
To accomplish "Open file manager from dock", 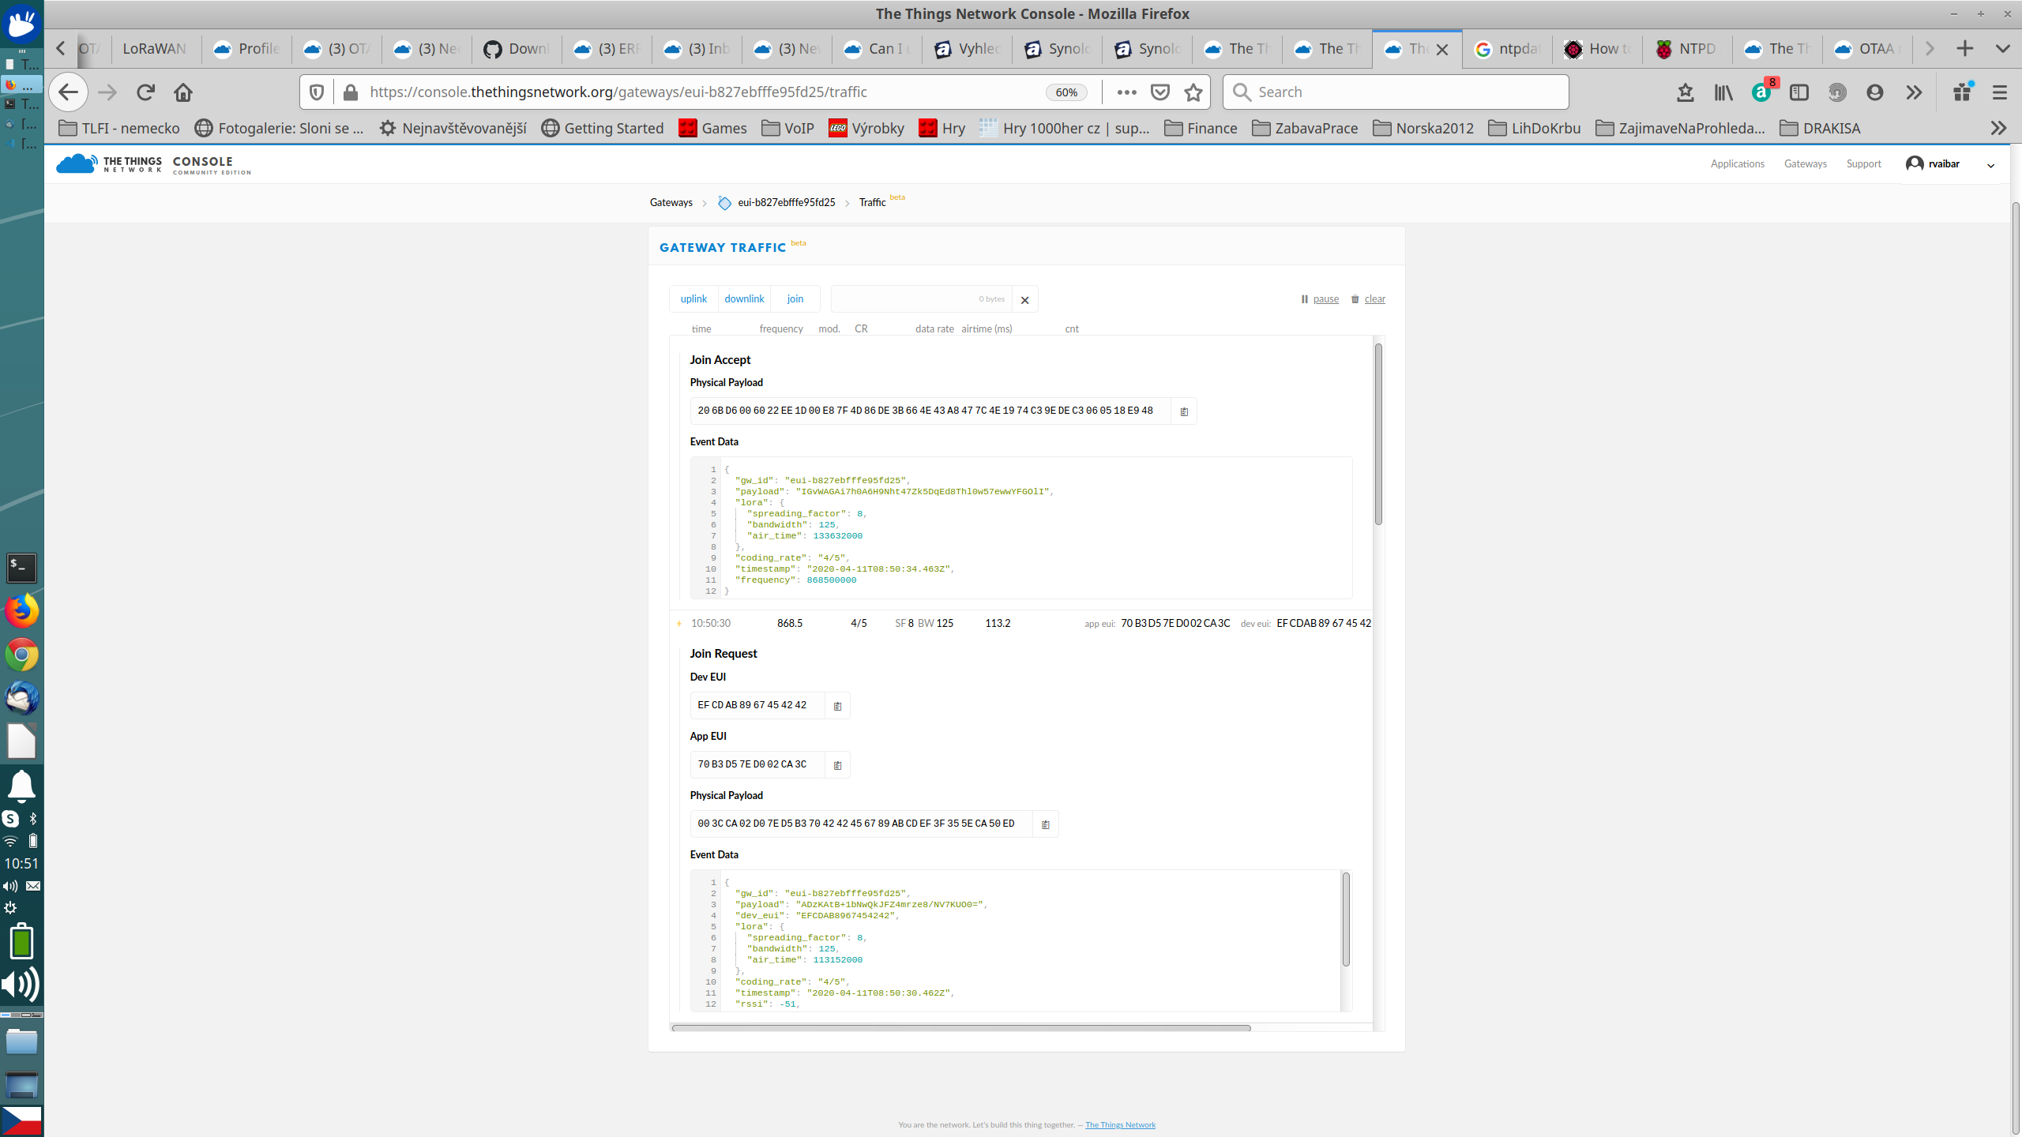I will tap(21, 1042).
